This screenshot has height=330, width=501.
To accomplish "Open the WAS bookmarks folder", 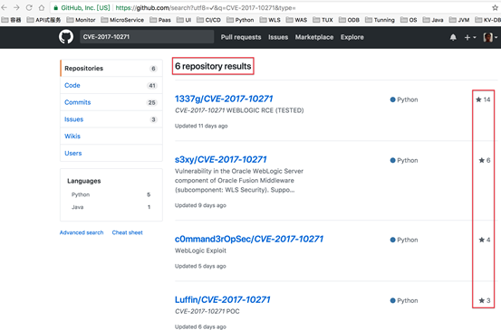I will (296, 20).
